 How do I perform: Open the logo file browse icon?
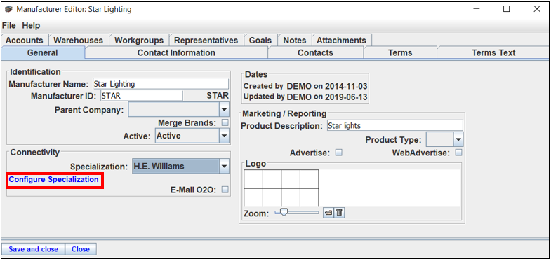tap(328, 212)
